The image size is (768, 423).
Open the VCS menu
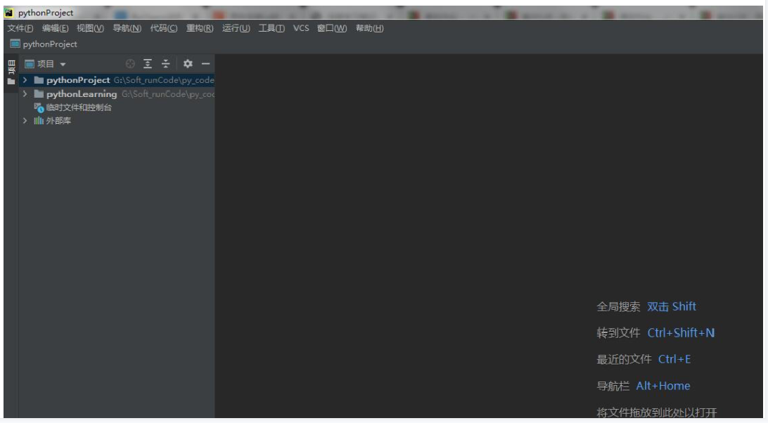click(301, 28)
